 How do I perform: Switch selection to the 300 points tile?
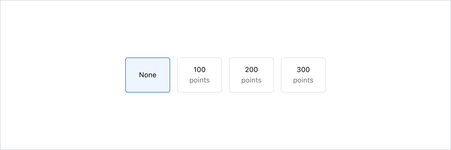[303, 75]
